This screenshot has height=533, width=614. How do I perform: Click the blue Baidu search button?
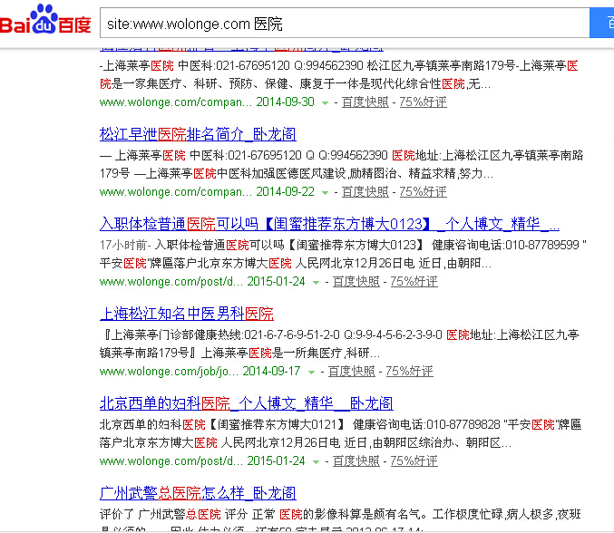[x=602, y=23]
